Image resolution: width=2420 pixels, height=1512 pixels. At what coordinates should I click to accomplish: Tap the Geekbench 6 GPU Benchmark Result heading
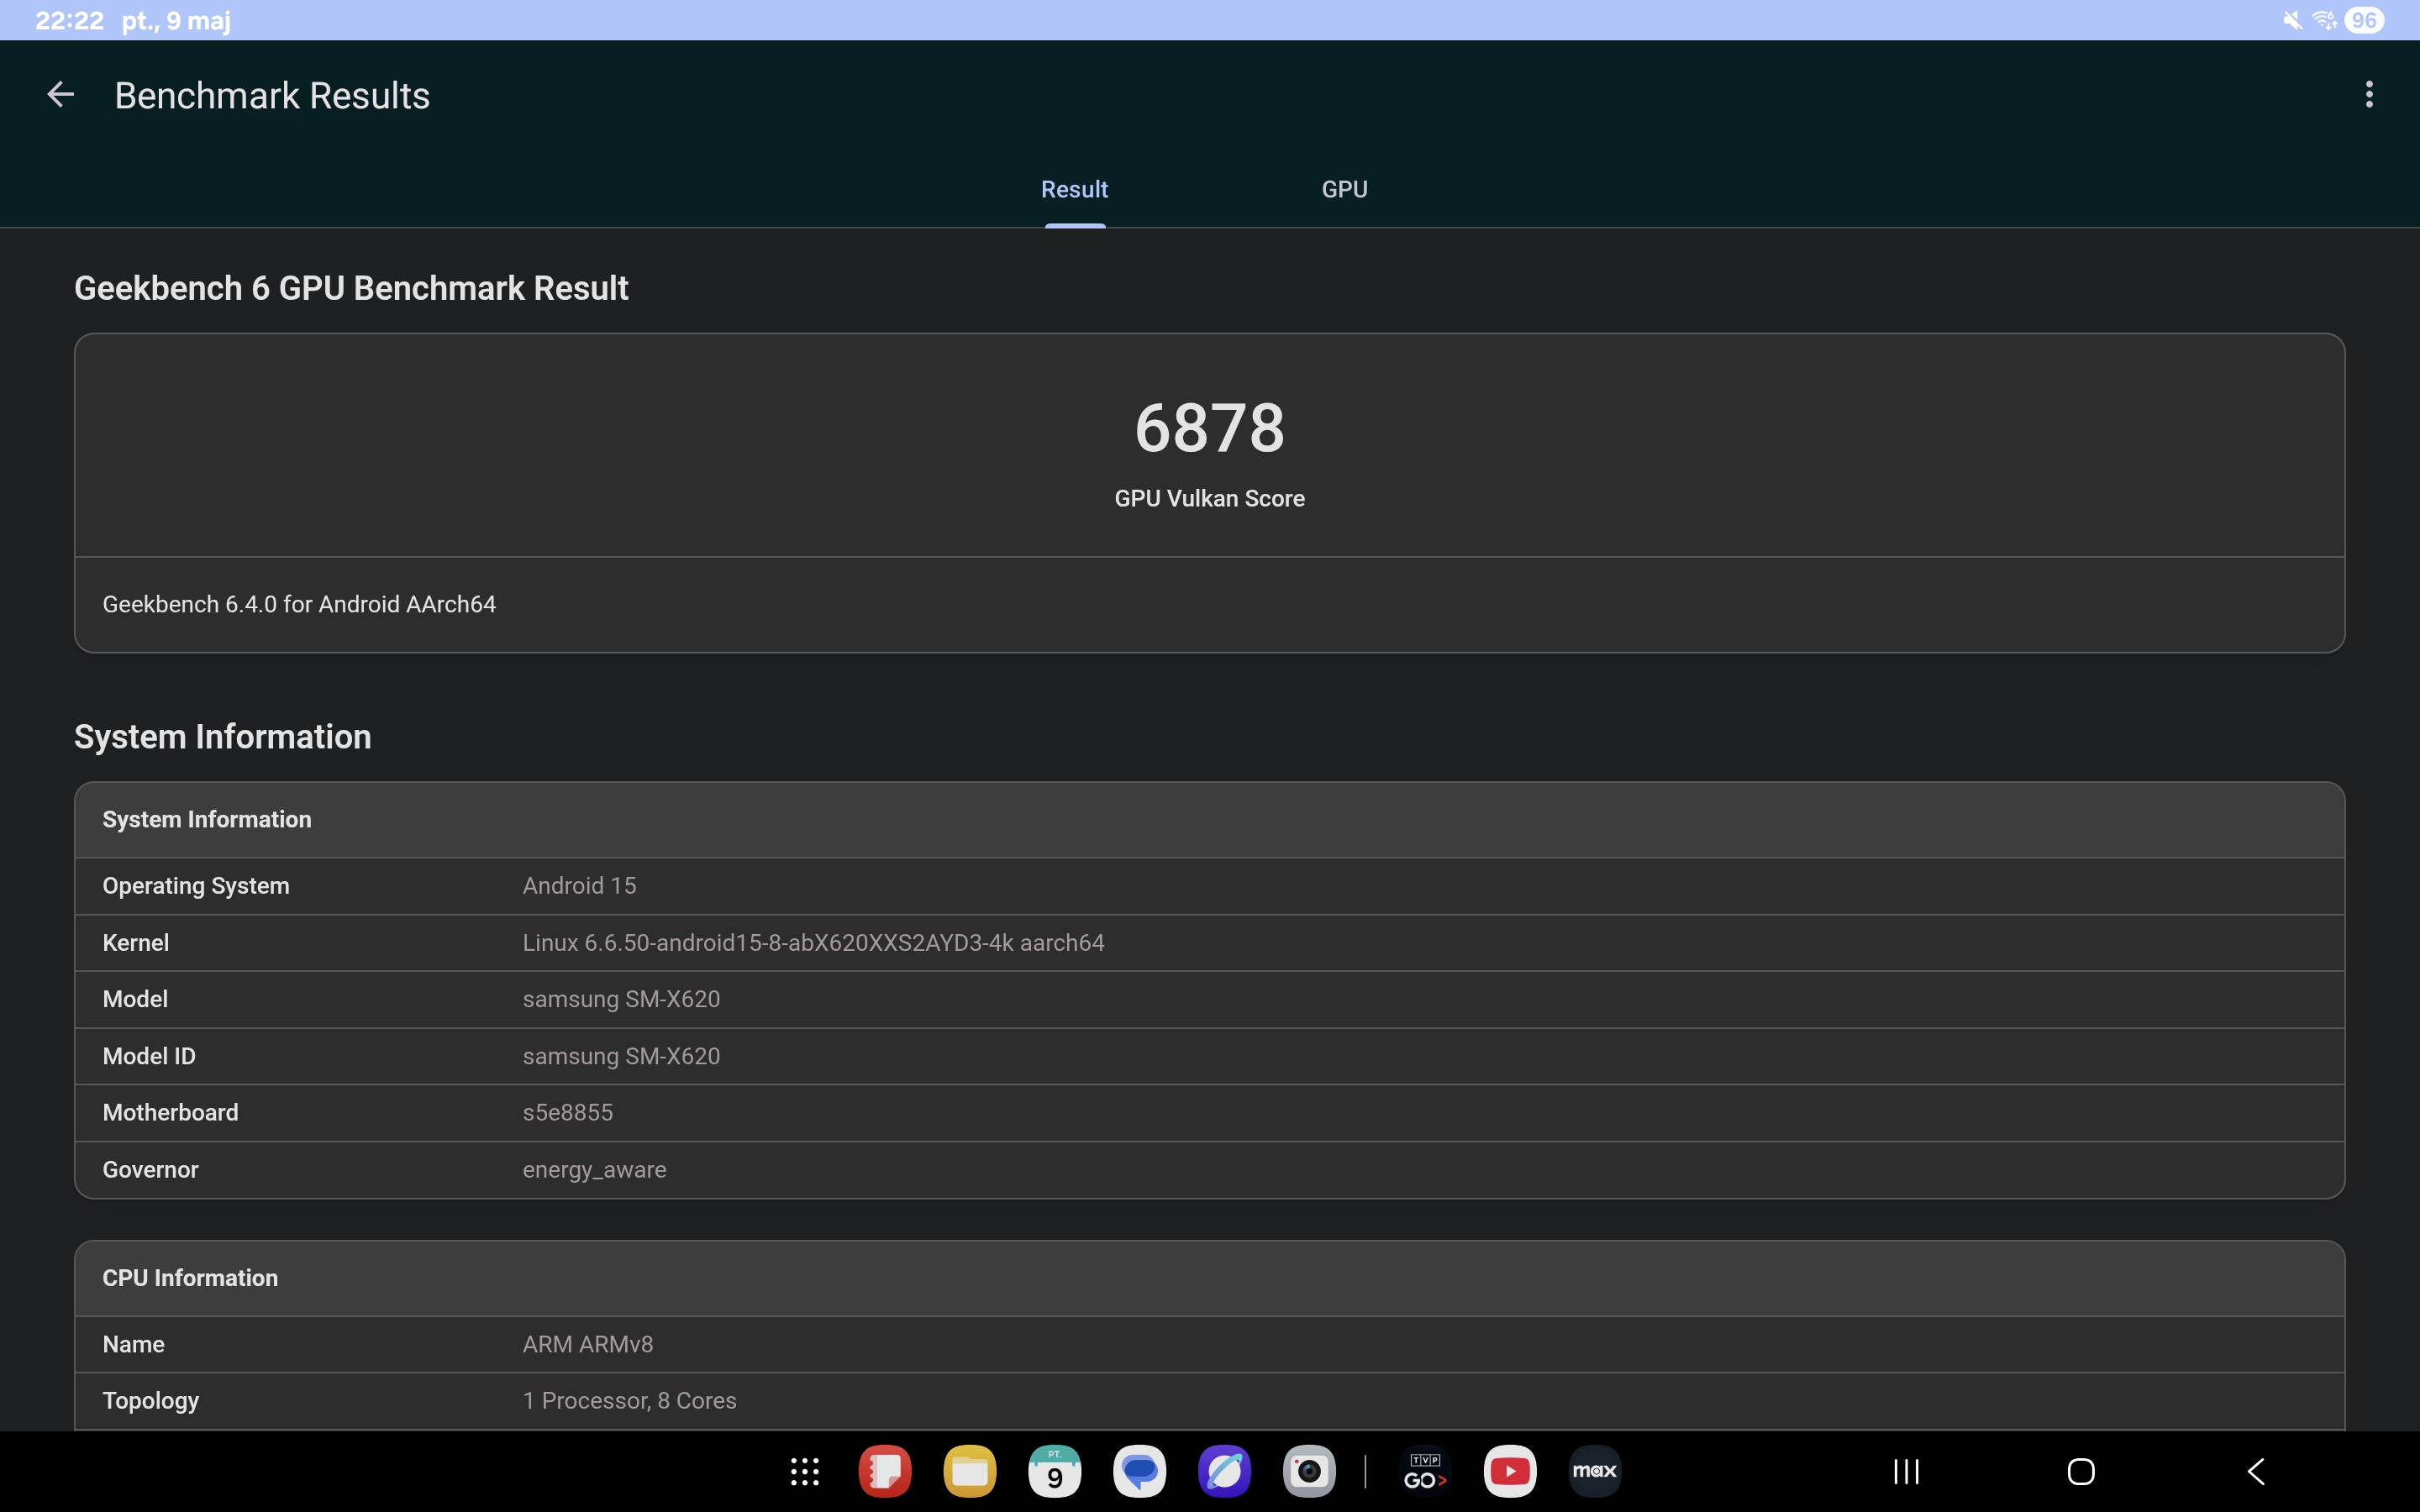[x=351, y=288]
